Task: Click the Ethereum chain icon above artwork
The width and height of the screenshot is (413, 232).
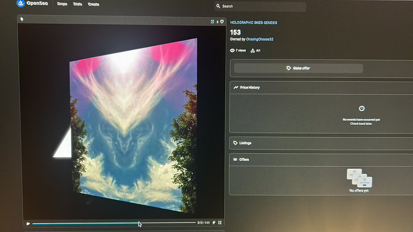Action: (x=22, y=19)
